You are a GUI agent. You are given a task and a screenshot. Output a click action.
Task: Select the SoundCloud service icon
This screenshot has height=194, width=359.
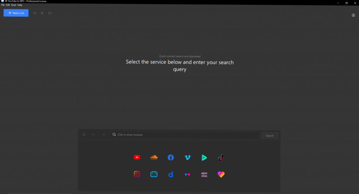[154, 157]
